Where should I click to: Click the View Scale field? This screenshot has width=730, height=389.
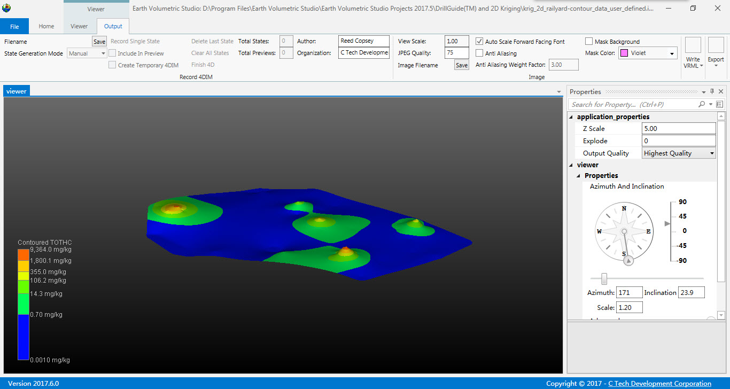457,41
